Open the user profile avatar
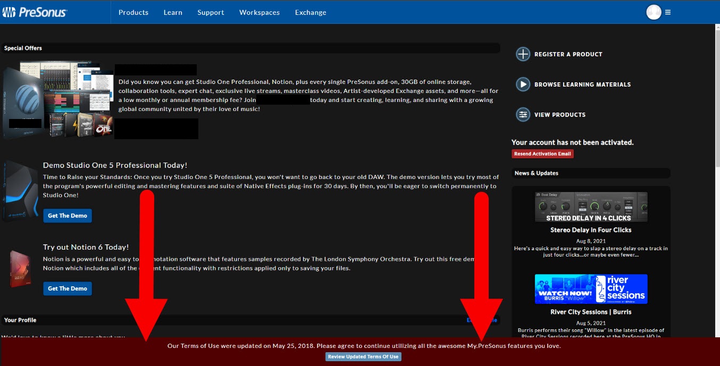 654,12
